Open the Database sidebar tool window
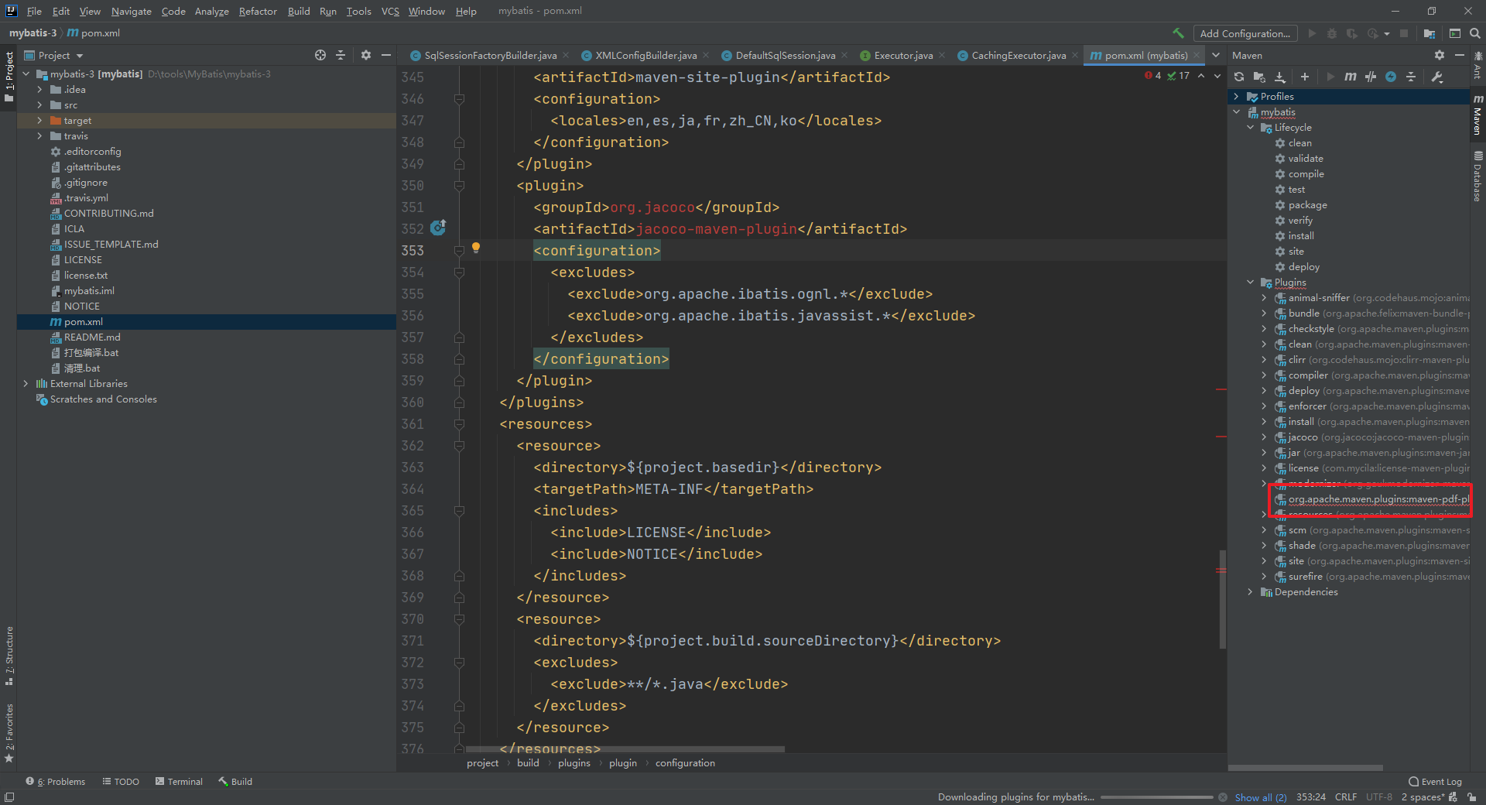Screen dimensions: 1486x805 click(1477, 176)
